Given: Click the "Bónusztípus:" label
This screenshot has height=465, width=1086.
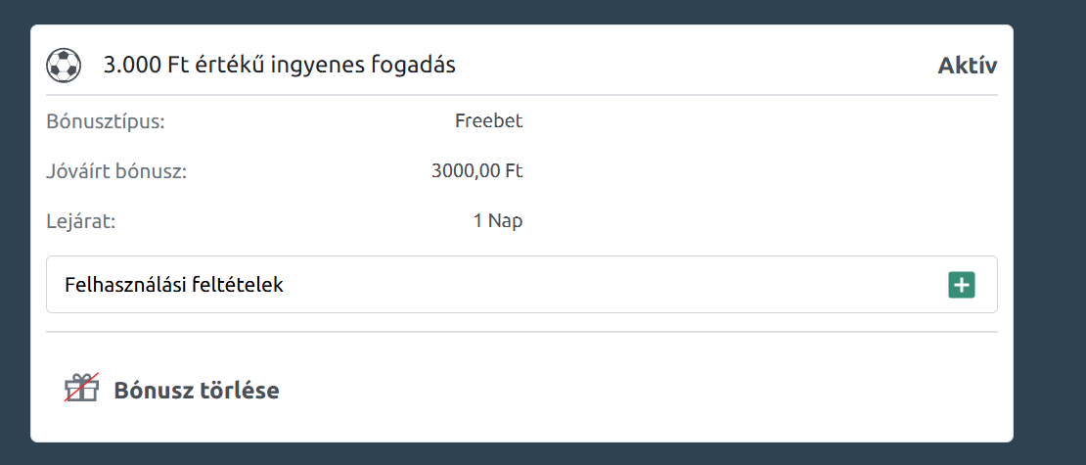Looking at the screenshot, I should [x=106, y=122].
